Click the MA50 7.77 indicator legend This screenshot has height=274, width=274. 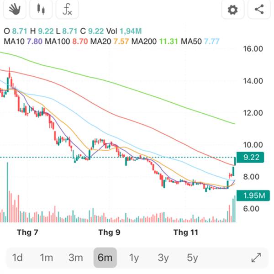(x=200, y=42)
